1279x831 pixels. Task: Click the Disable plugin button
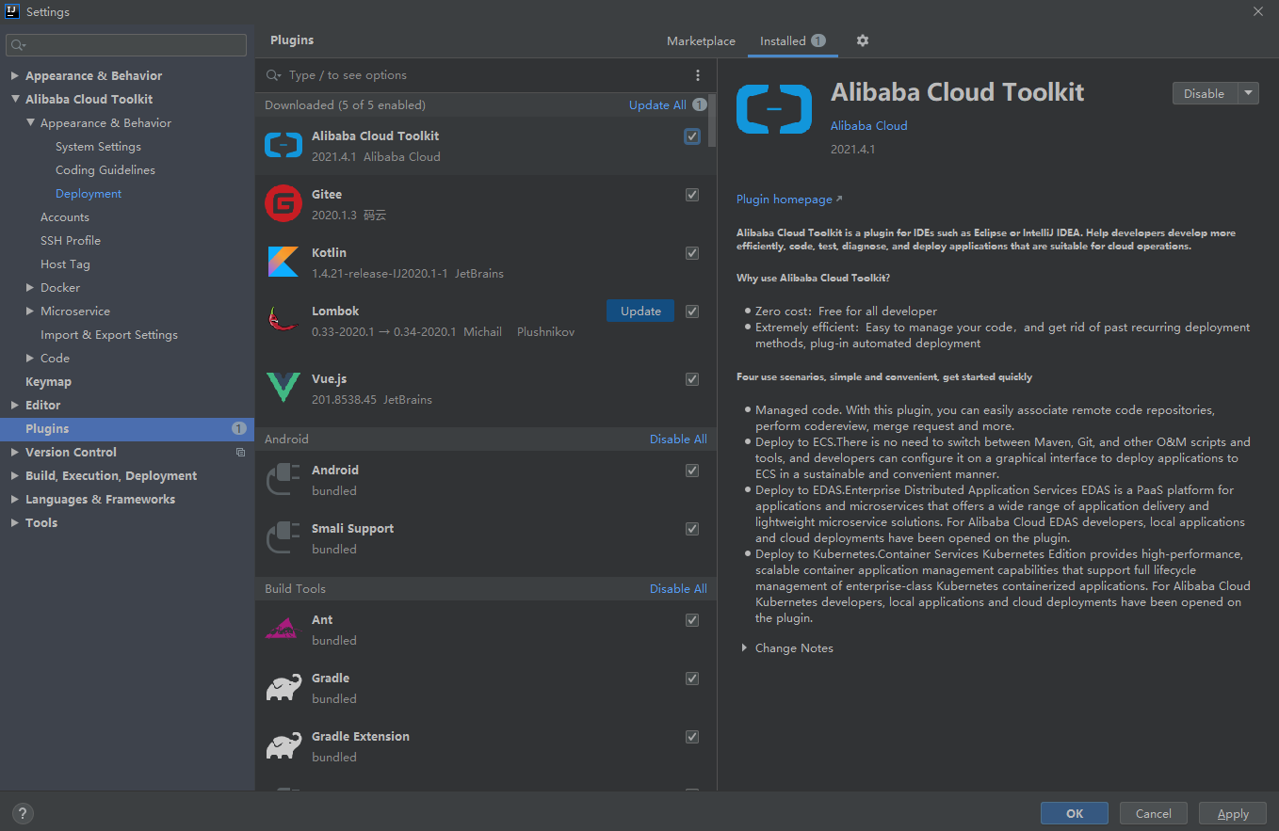pyautogui.click(x=1205, y=93)
